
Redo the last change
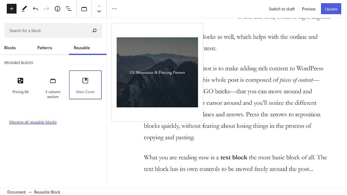[46, 9]
